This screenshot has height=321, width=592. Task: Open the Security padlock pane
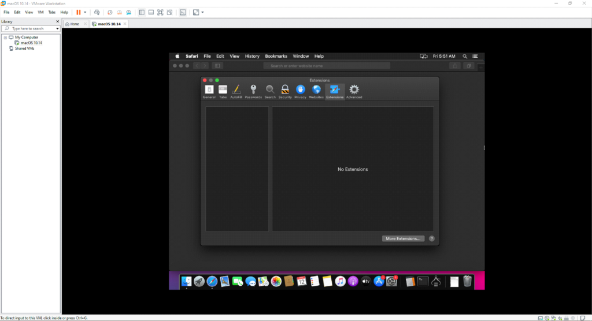click(x=285, y=91)
